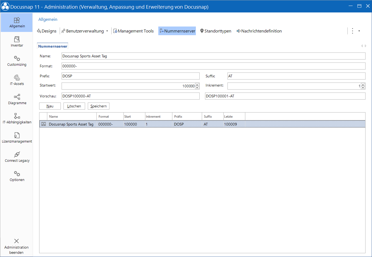Click the Löschen button
Viewport: 372px width, 257px height.
coord(74,106)
